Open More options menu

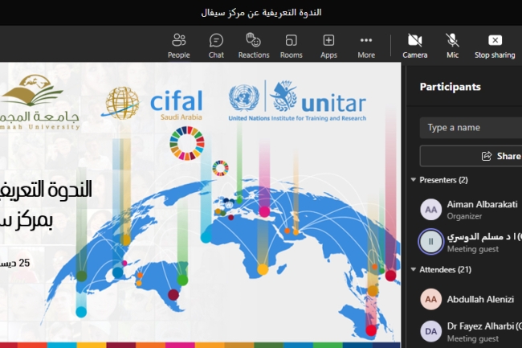[x=366, y=46]
